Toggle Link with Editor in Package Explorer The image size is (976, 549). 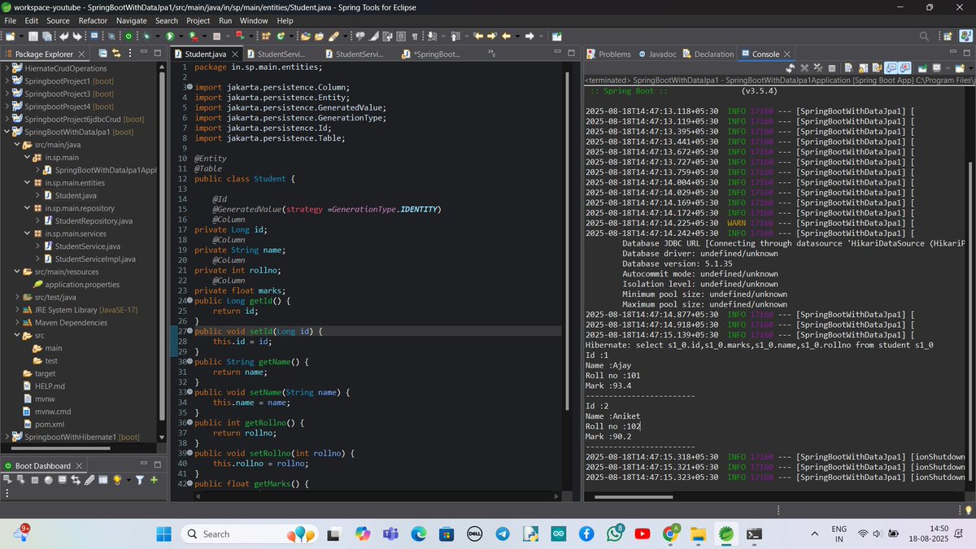pos(115,53)
